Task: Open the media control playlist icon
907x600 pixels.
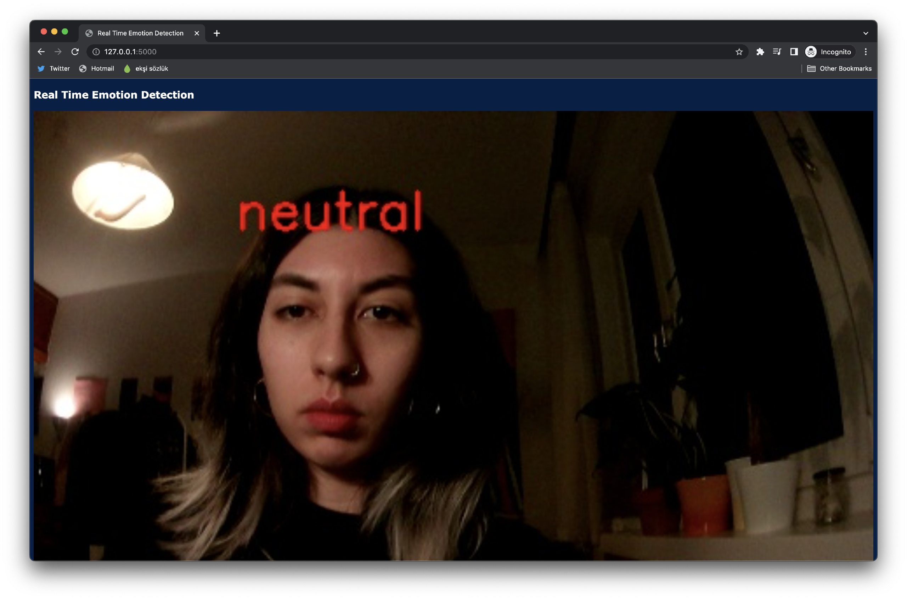Action: click(777, 52)
